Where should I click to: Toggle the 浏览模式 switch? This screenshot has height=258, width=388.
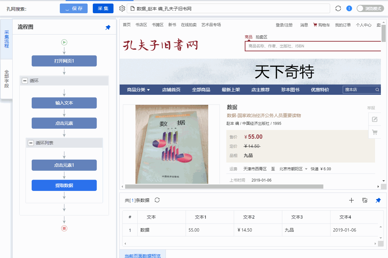coord(370,8)
